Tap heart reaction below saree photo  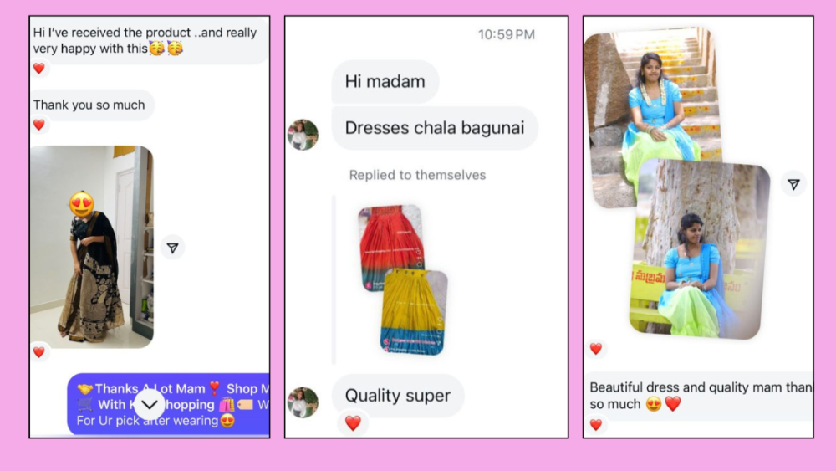[39, 352]
